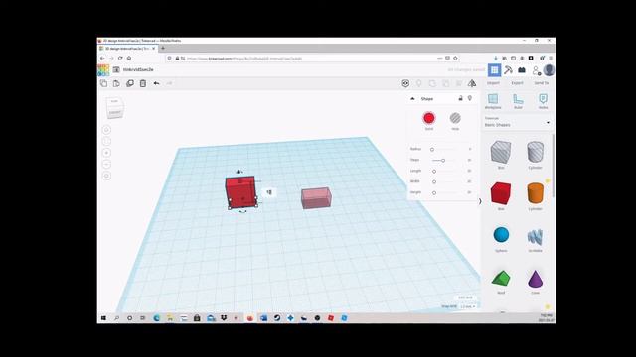Zoom out with the minus button
The width and height of the screenshot is (636, 357).
click(x=106, y=164)
